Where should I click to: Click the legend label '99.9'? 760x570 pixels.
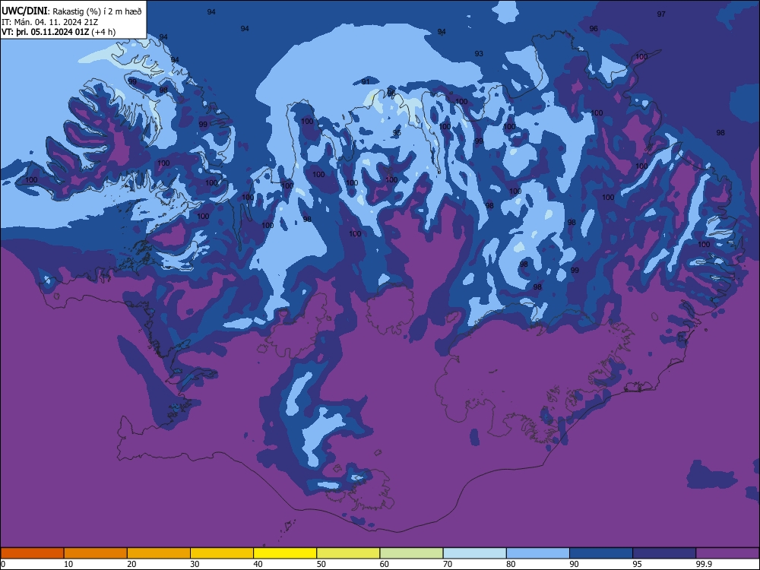pos(703,564)
